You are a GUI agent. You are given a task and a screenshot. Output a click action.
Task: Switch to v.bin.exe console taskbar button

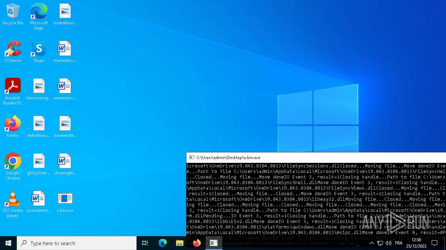tap(214, 243)
